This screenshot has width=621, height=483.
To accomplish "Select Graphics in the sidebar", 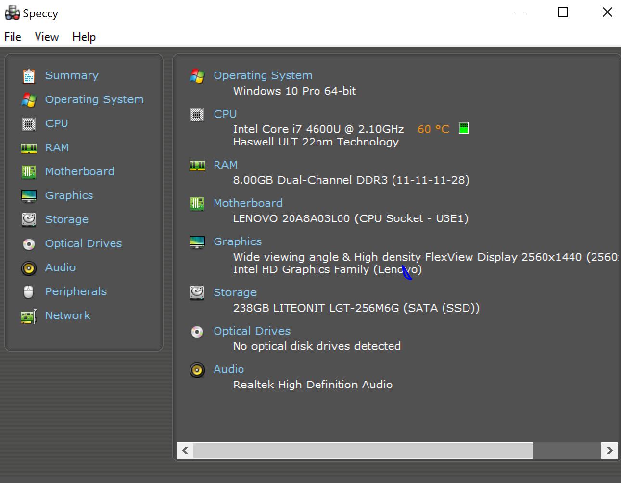I will pos(69,195).
